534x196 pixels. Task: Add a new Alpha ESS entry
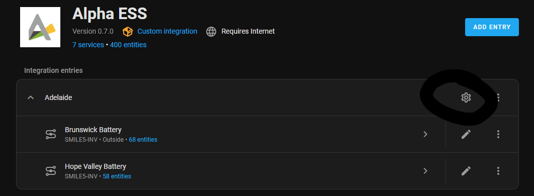492,27
